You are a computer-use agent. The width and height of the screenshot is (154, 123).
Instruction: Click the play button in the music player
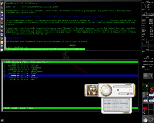[106, 90]
